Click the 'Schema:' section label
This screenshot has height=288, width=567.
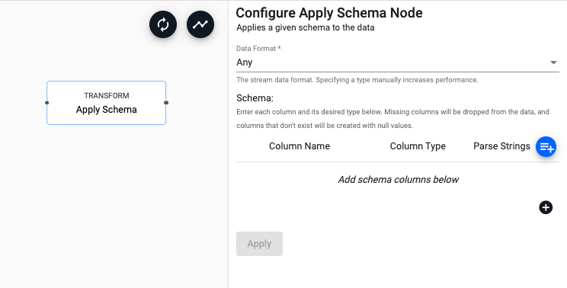point(255,98)
